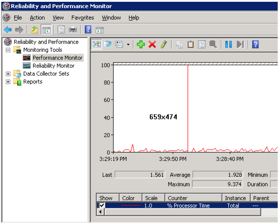
Task: Freeze display with the pause button
Action: point(228,44)
